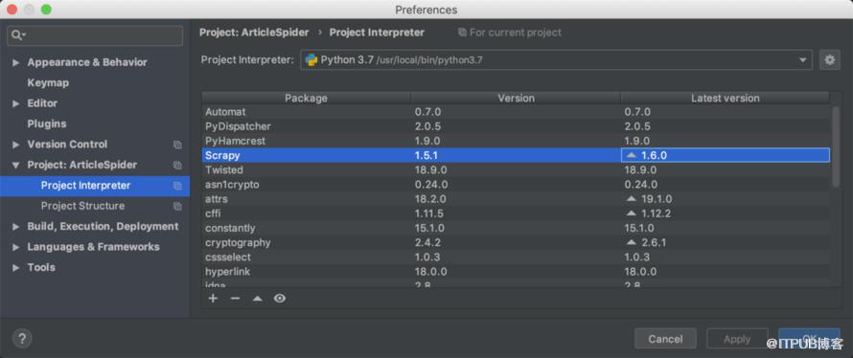Select the attrs package row
The width and height of the screenshot is (853, 358).
516,199
